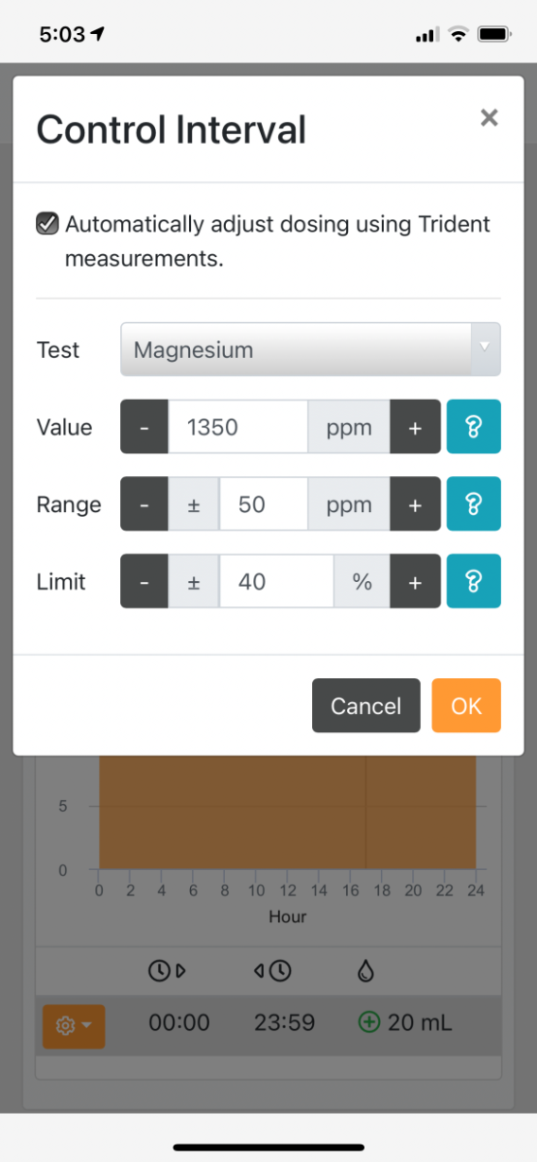Screen dimensions: 537x1162
Task: Open the Range help question icon
Action: 473,504
